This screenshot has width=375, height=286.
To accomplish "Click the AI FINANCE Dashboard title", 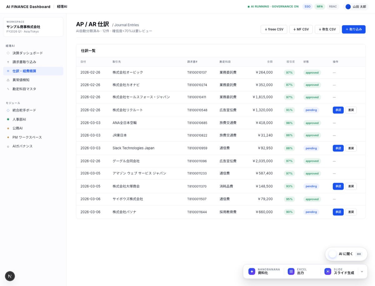I will point(28,7).
